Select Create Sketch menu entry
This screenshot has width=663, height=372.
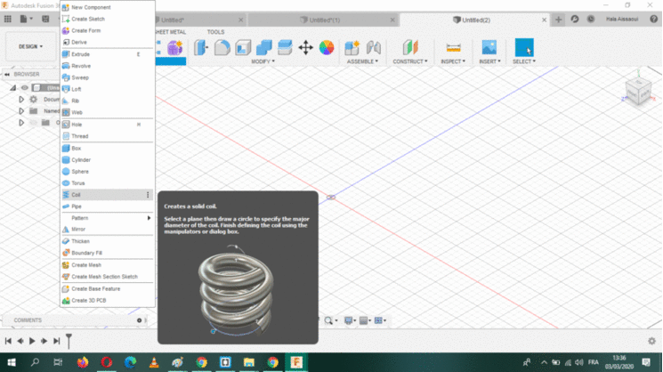[107, 19]
